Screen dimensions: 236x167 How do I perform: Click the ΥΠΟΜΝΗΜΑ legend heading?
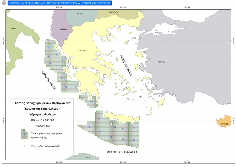[42, 126]
